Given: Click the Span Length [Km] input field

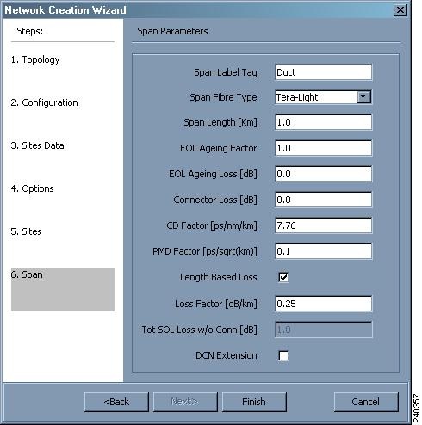Looking at the screenshot, I should point(323,122).
